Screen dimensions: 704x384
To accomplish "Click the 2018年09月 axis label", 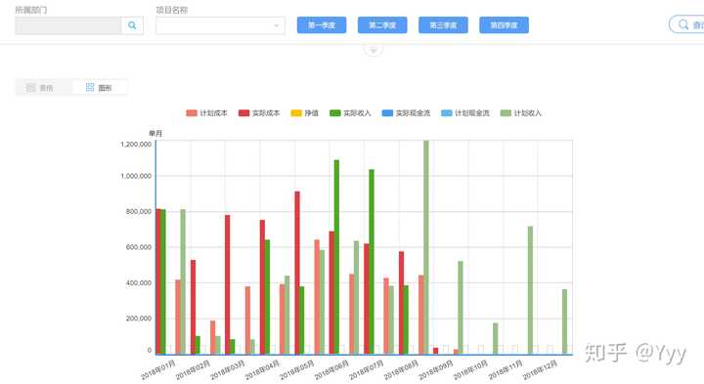I will coord(435,370).
